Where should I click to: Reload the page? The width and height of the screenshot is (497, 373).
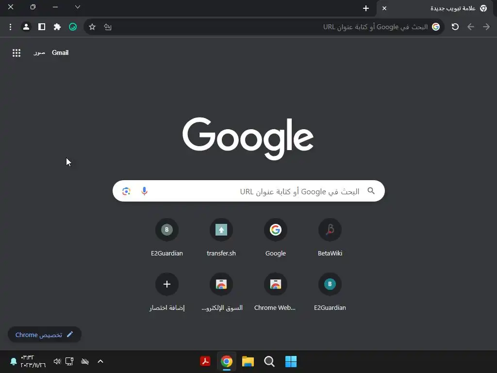[x=455, y=27]
